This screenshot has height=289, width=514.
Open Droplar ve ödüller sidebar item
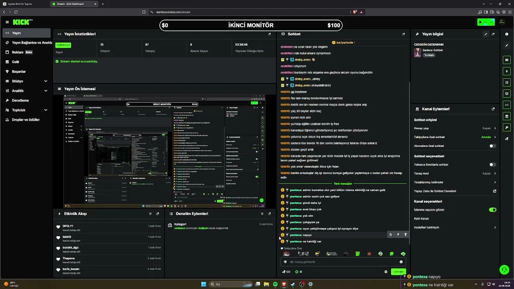tap(27, 120)
